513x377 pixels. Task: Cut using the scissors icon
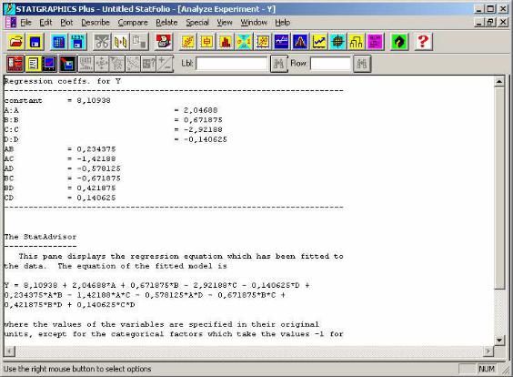tap(102, 42)
